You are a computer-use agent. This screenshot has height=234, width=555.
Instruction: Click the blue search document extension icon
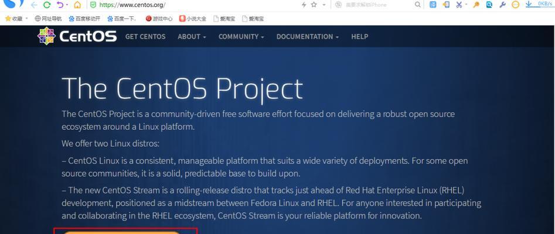click(x=489, y=5)
